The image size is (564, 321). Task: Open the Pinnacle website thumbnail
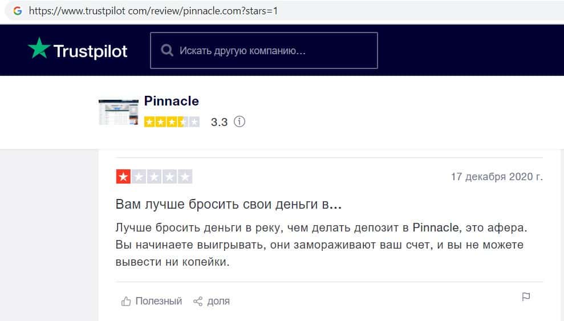pos(118,112)
